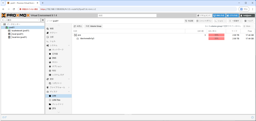The image size is (256, 121).
Task: Open root@pam user menu
Action: [x=247, y=16]
